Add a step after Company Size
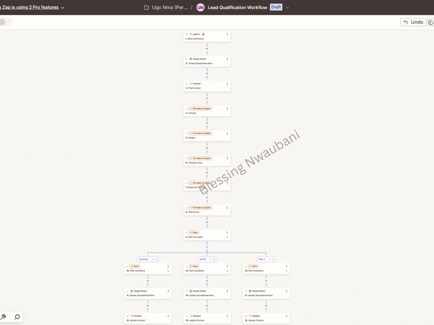 [207, 172]
